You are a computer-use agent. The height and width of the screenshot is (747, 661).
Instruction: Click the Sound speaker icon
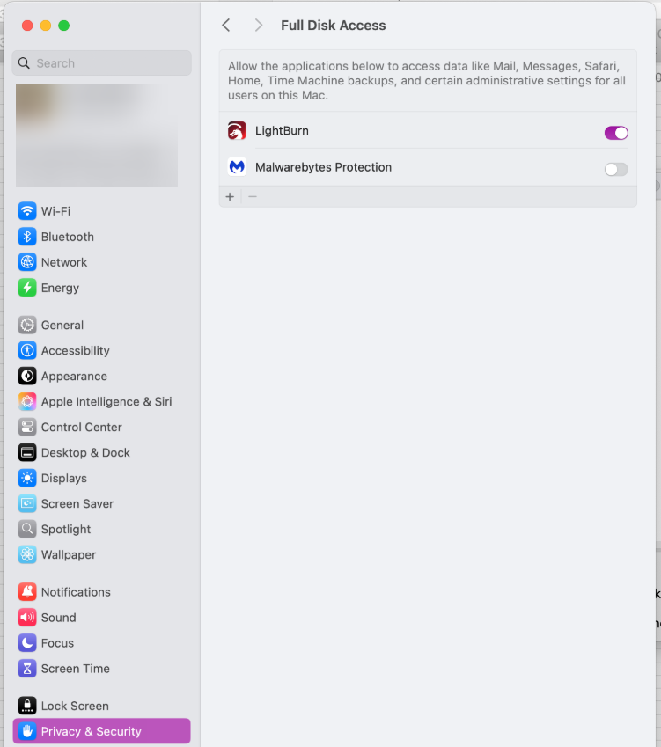27,618
